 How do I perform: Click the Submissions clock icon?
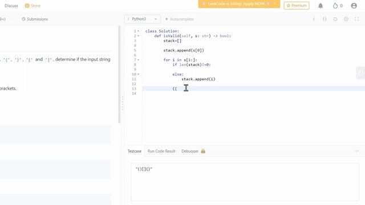[x=23, y=19]
